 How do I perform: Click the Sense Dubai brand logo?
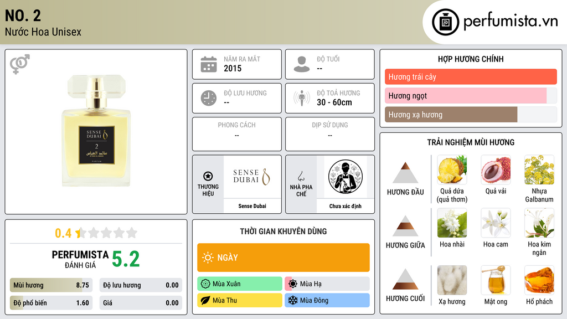[252, 177]
